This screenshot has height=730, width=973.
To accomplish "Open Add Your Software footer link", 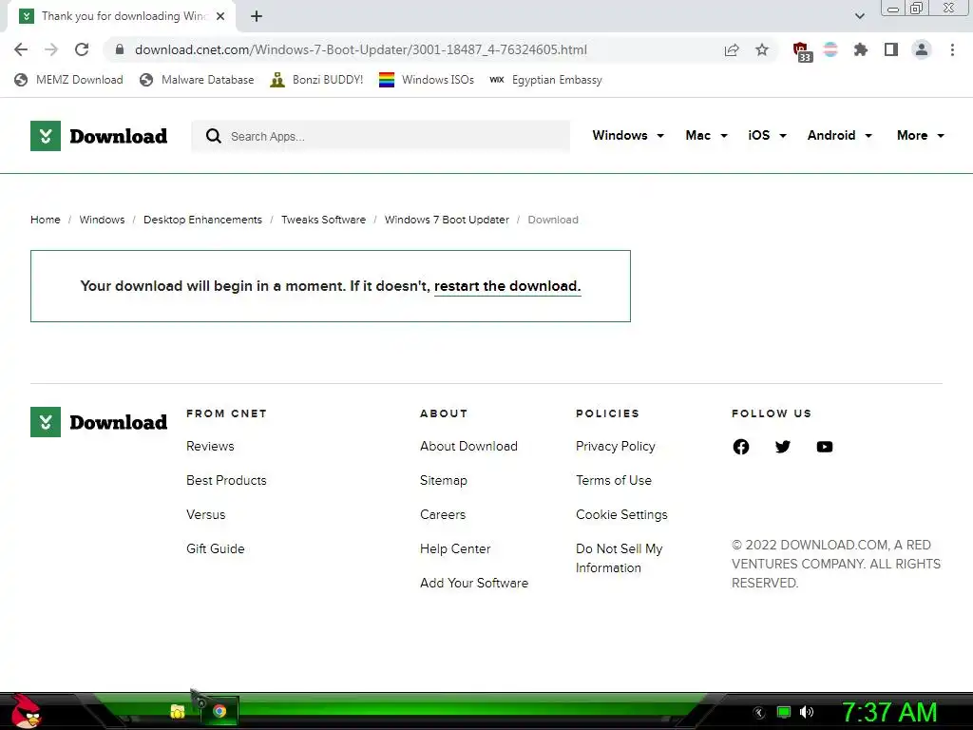I will [x=473, y=583].
